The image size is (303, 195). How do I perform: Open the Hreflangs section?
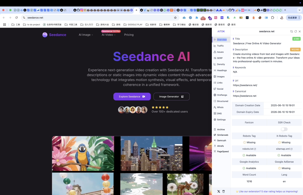[x=221, y=95]
